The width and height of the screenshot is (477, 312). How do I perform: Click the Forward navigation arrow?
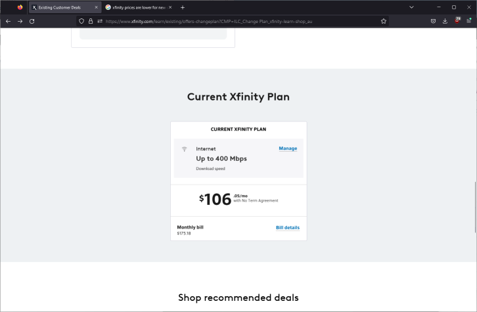pyautogui.click(x=20, y=21)
